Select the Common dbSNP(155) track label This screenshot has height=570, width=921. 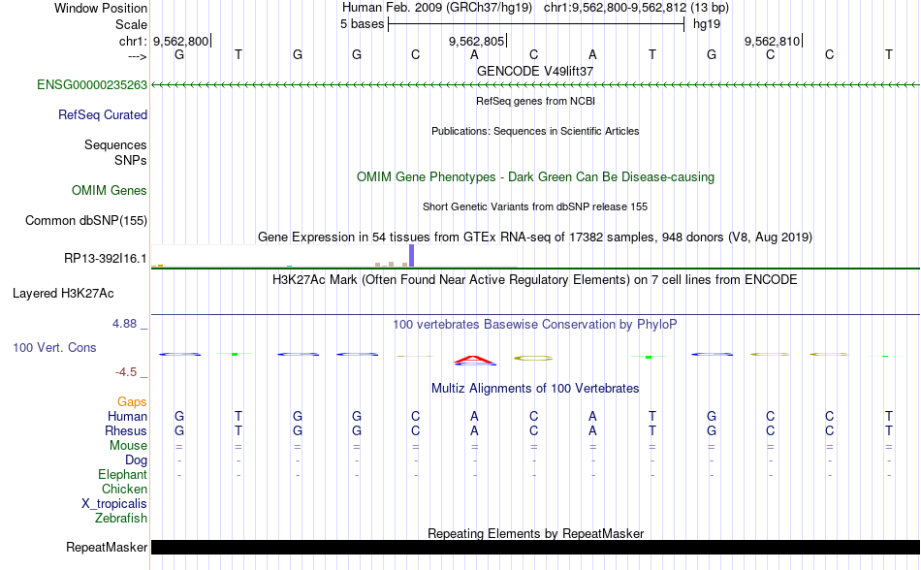click(85, 221)
